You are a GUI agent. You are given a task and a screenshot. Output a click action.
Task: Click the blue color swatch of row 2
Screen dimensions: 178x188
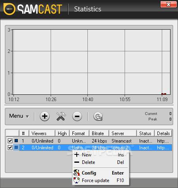pos(16,147)
